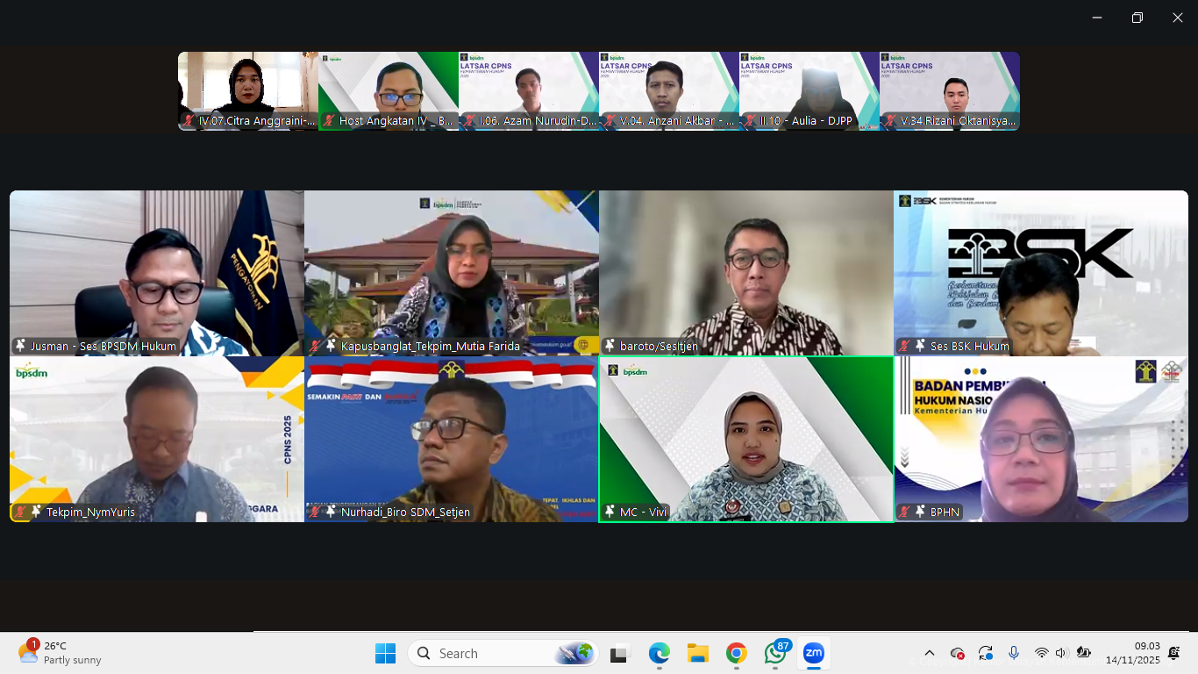Image resolution: width=1198 pixels, height=674 pixels.
Task: Launch Google Chrome from the taskbar
Action: pyautogui.click(x=736, y=653)
